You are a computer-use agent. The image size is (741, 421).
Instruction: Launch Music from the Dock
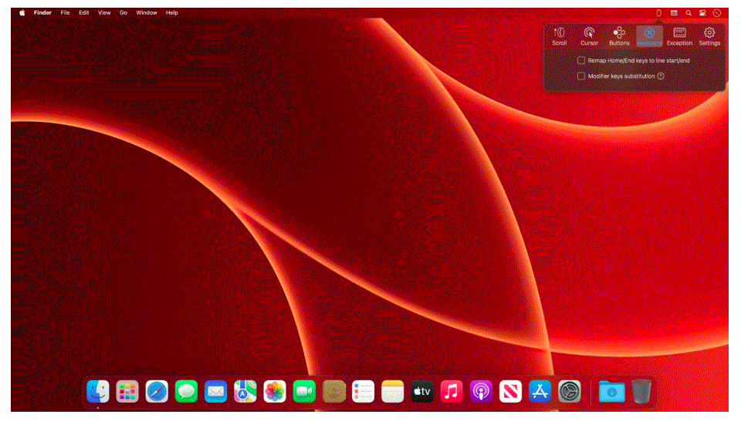(x=452, y=391)
